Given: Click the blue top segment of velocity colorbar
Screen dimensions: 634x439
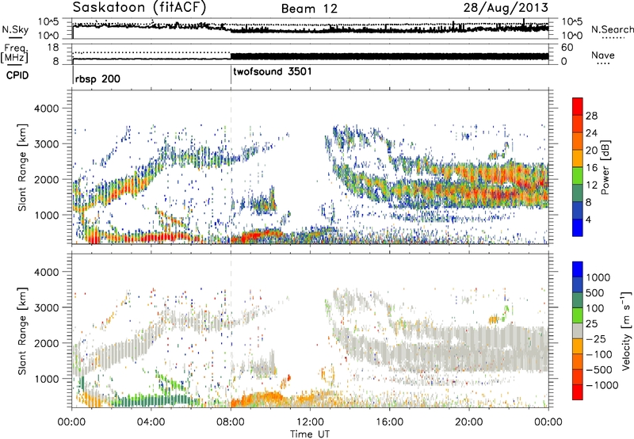Looking at the screenshot, I should pos(578,269).
